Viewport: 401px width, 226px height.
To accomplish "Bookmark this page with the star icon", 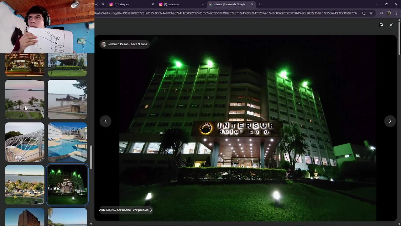I will [371, 13].
